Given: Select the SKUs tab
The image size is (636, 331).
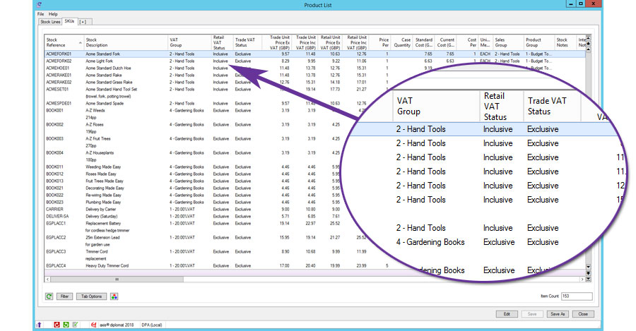Looking at the screenshot, I should click(x=69, y=21).
